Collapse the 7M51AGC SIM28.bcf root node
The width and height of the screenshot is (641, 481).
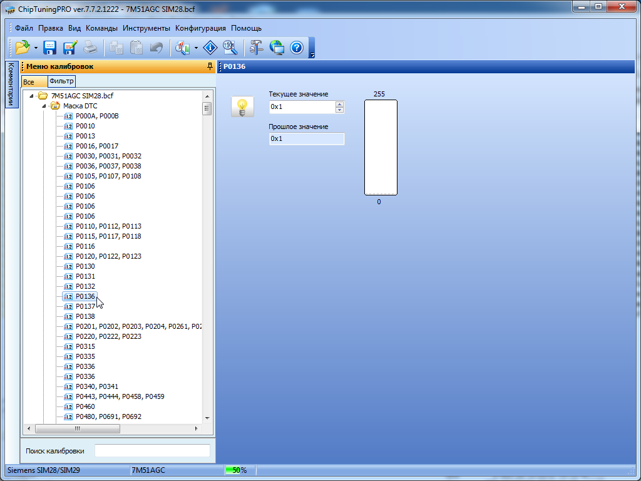click(31, 96)
